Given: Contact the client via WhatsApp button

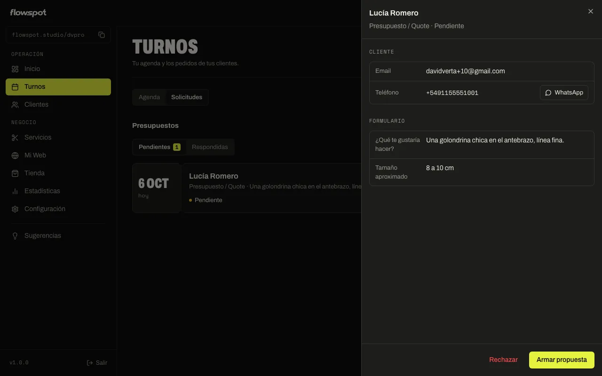Looking at the screenshot, I should (x=564, y=93).
